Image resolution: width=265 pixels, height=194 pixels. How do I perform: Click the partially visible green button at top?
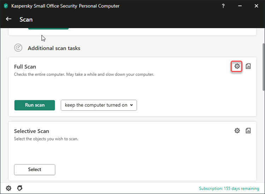point(48,29)
